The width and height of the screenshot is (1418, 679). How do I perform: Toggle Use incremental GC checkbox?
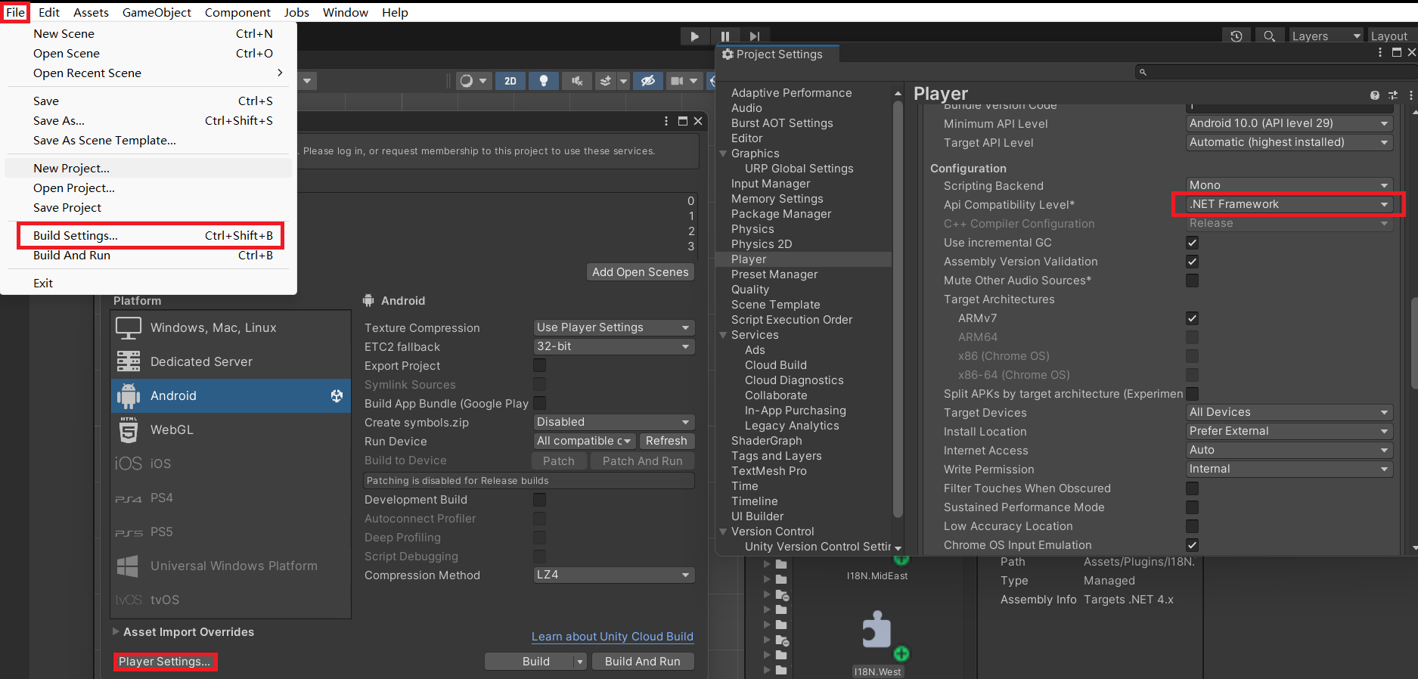point(1193,243)
